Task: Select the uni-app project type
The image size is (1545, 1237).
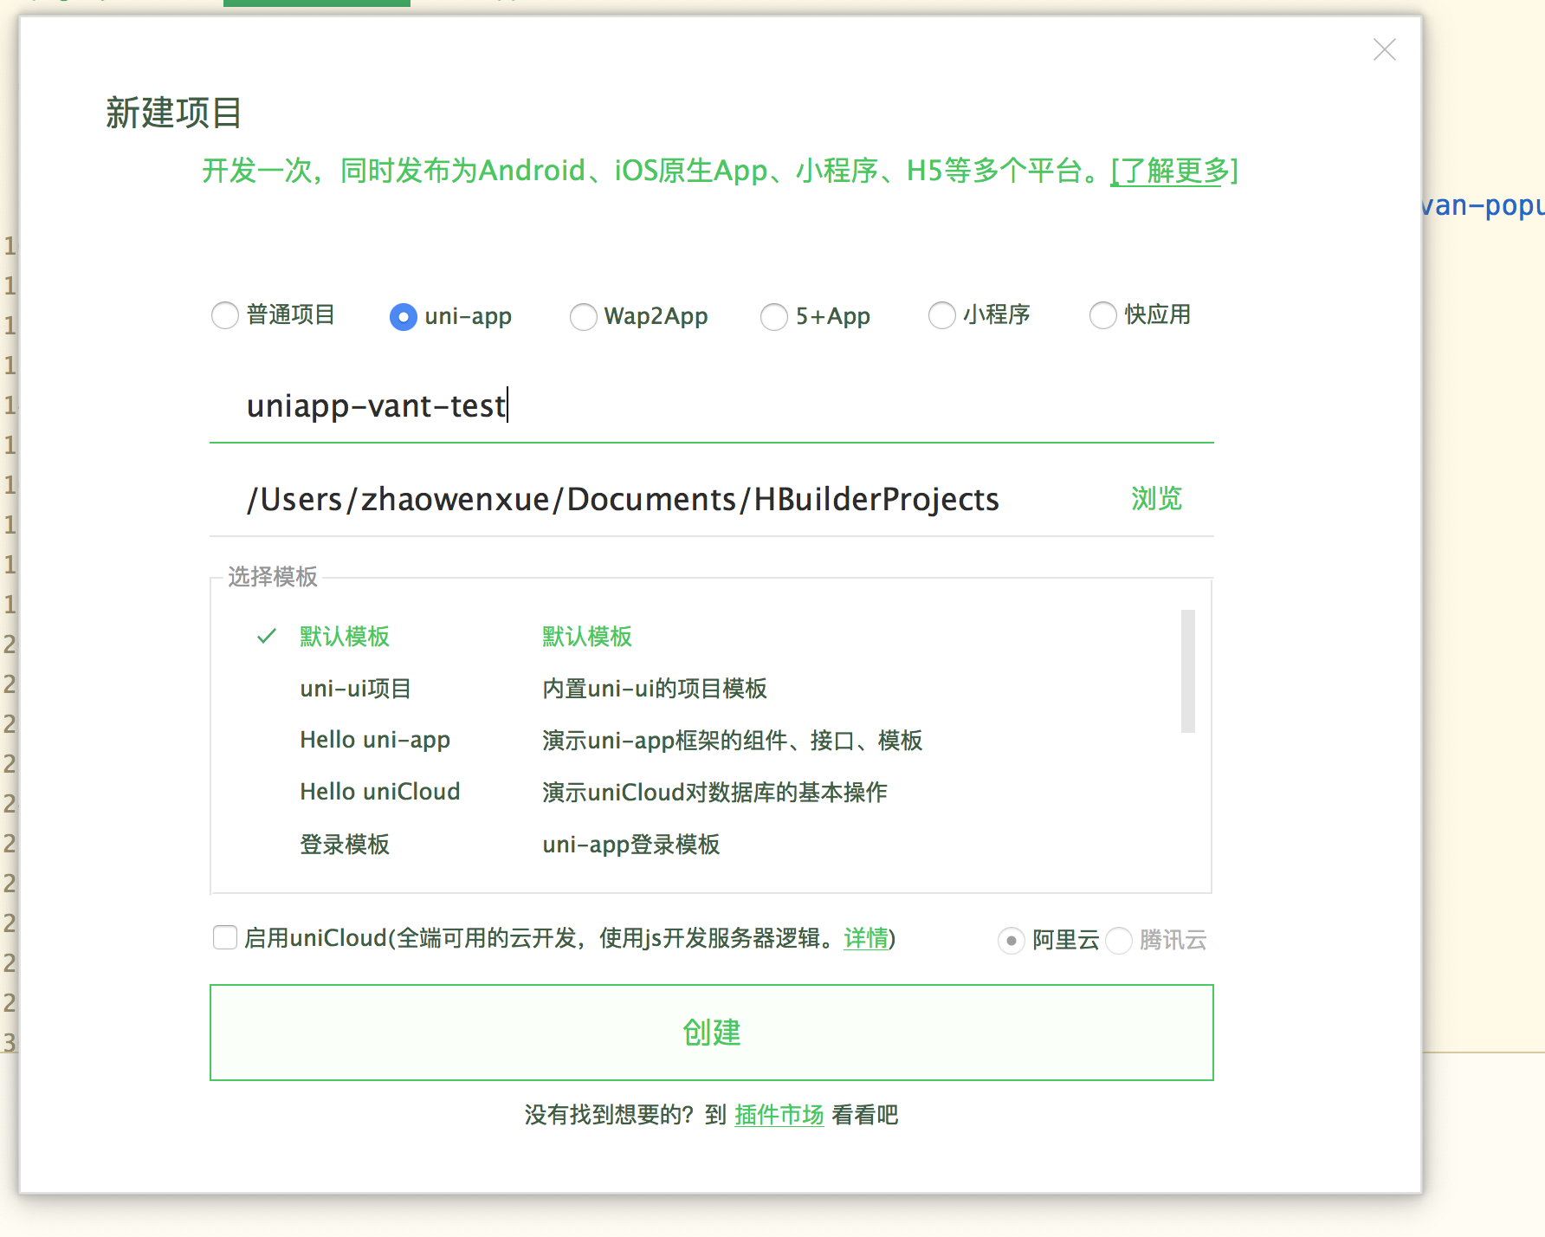Action: pos(403,317)
